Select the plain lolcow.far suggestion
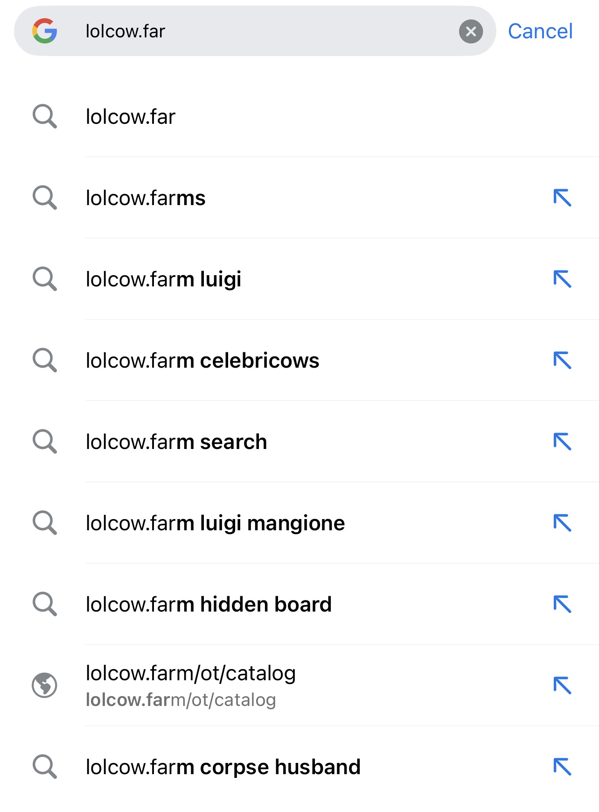This screenshot has width=599, height=812. click(x=299, y=116)
